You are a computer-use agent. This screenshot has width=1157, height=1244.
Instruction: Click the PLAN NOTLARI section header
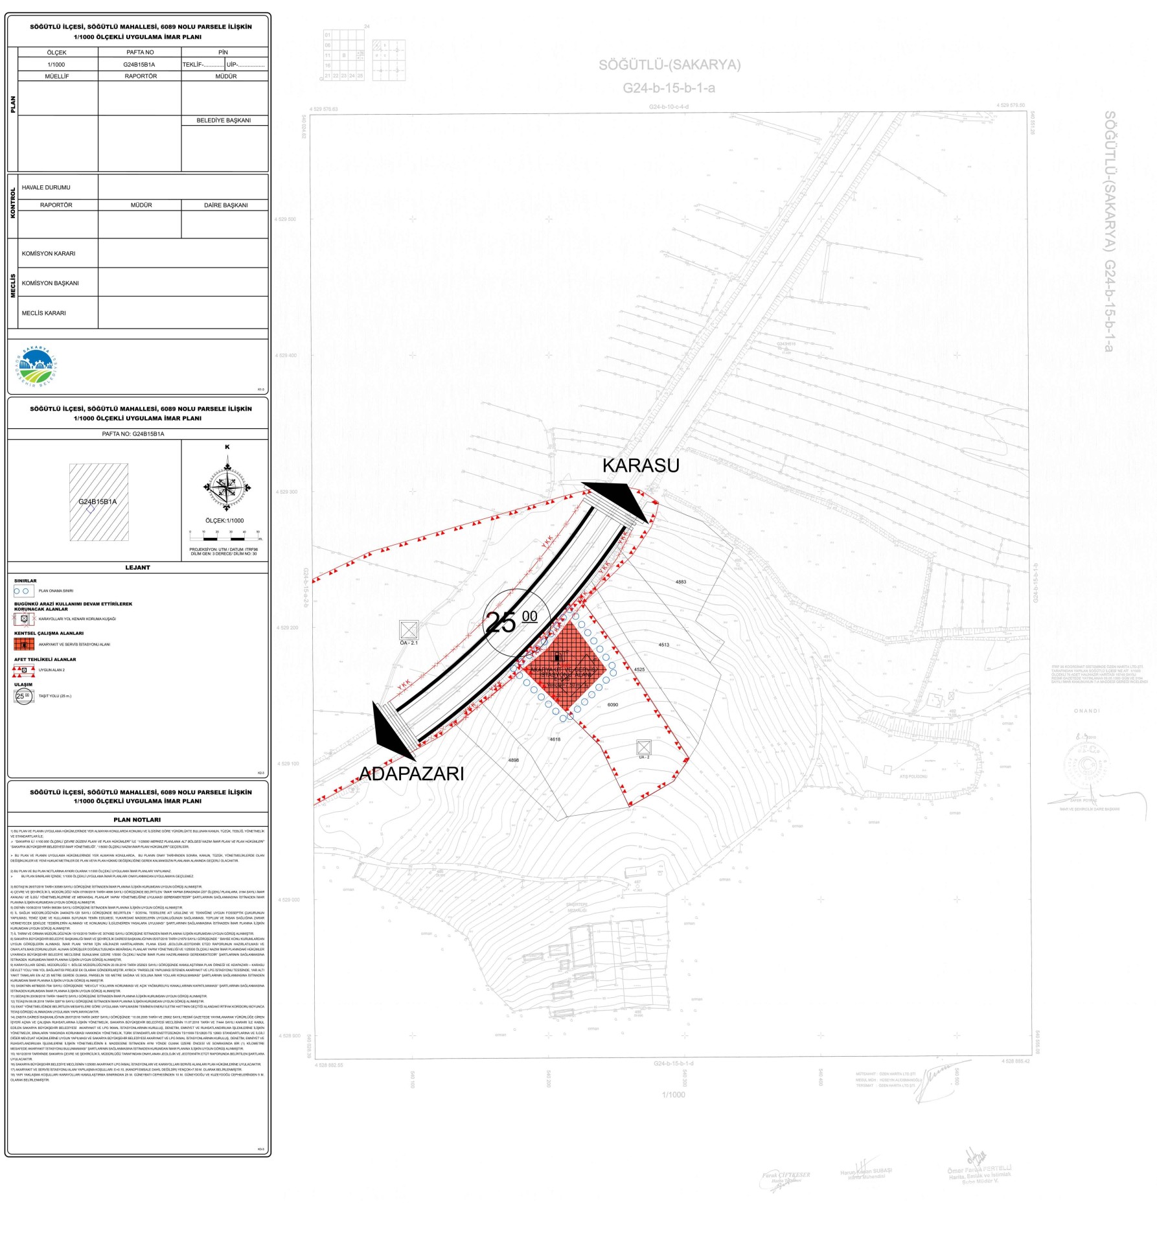click(x=137, y=820)
